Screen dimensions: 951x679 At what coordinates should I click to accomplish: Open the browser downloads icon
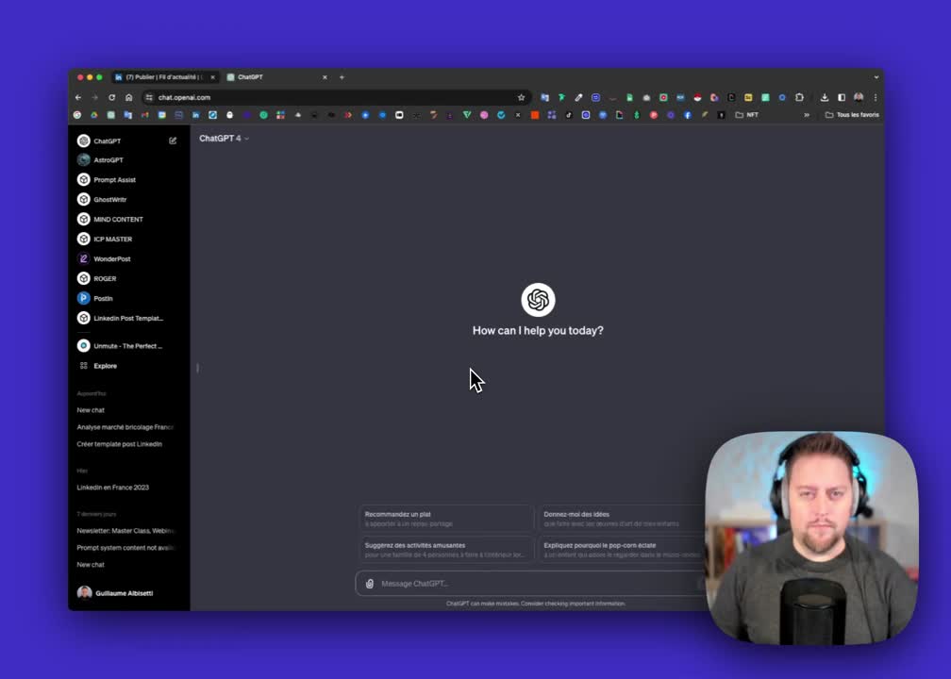pos(825,98)
